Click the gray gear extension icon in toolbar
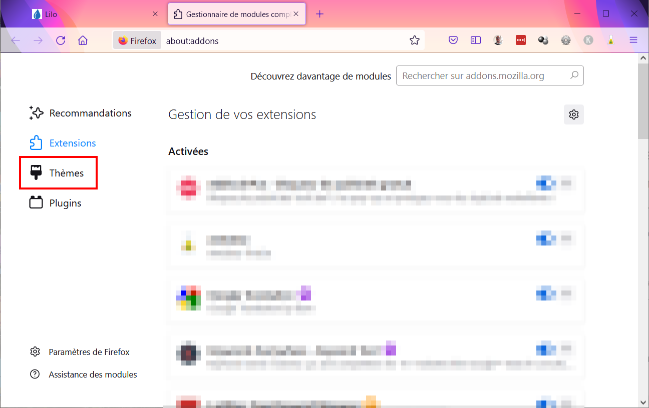 (x=566, y=40)
